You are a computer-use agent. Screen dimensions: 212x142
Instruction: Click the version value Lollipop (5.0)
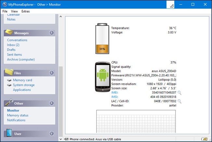pyautogui.click(x=167, y=80)
